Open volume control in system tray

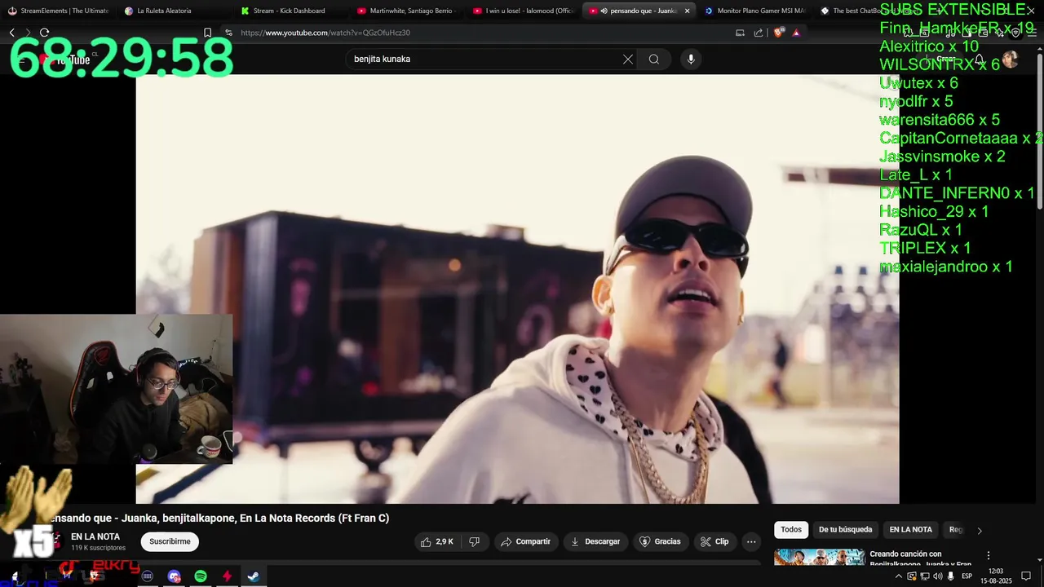[x=937, y=576]
